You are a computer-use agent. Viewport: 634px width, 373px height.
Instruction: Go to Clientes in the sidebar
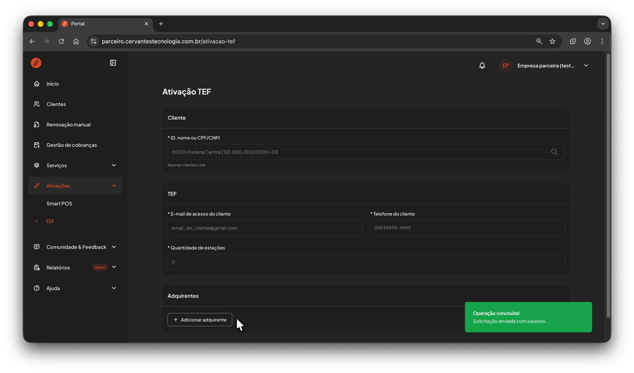pyautogui.click(x=56, y=104)
